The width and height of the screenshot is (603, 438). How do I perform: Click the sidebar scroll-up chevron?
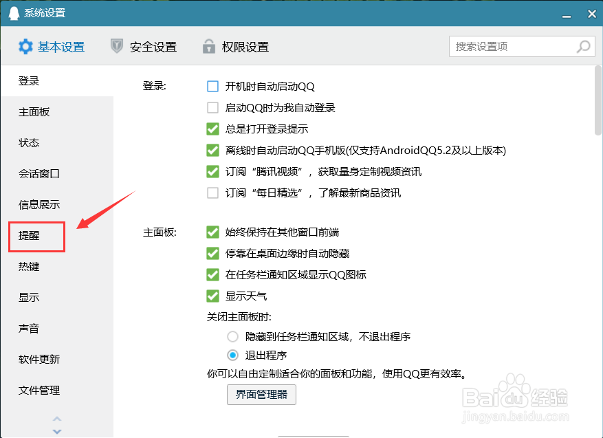click(57, 418)
